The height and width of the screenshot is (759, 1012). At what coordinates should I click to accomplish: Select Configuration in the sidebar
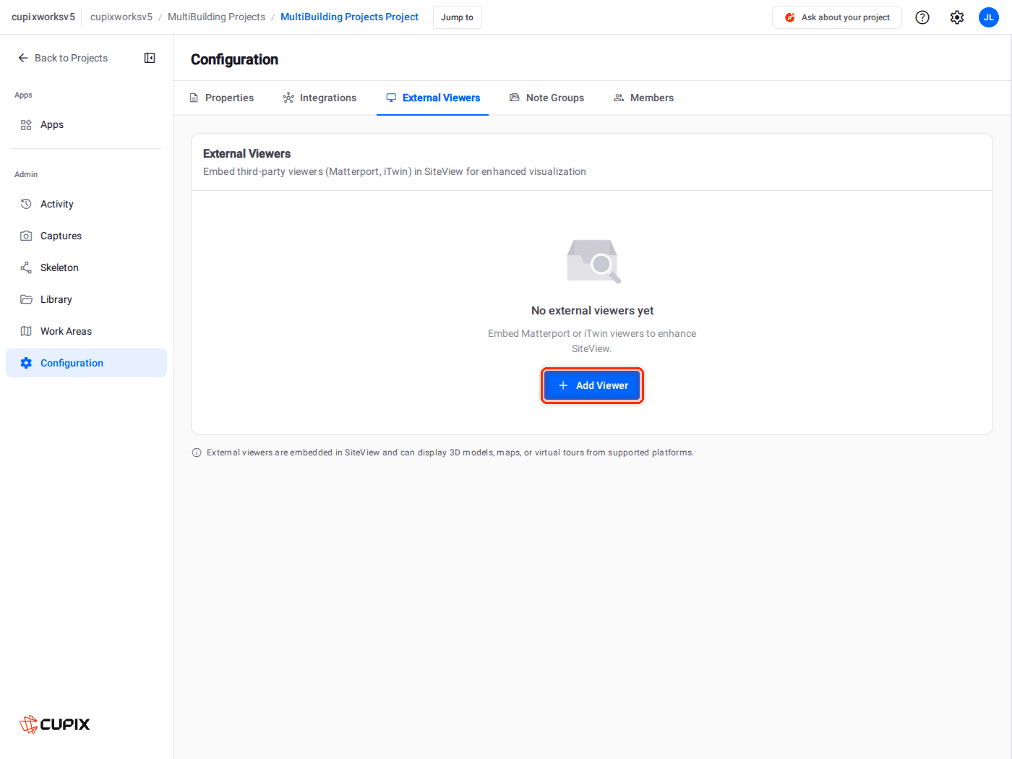coord(86,363)
